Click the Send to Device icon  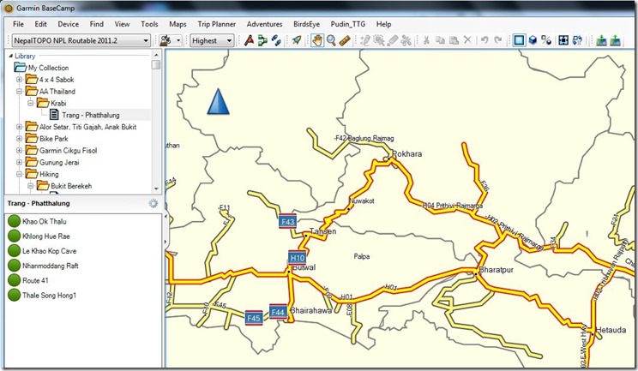point(601,40)
